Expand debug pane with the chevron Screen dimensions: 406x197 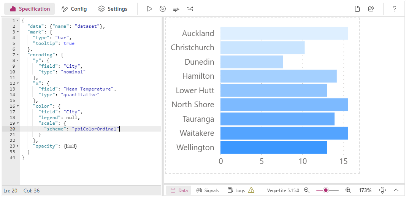396,190
